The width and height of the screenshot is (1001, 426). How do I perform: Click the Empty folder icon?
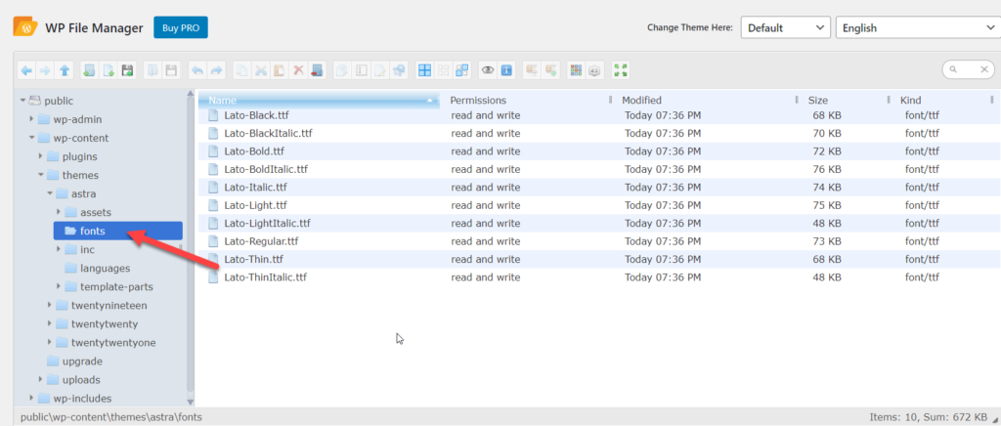(x=317, y=70)
